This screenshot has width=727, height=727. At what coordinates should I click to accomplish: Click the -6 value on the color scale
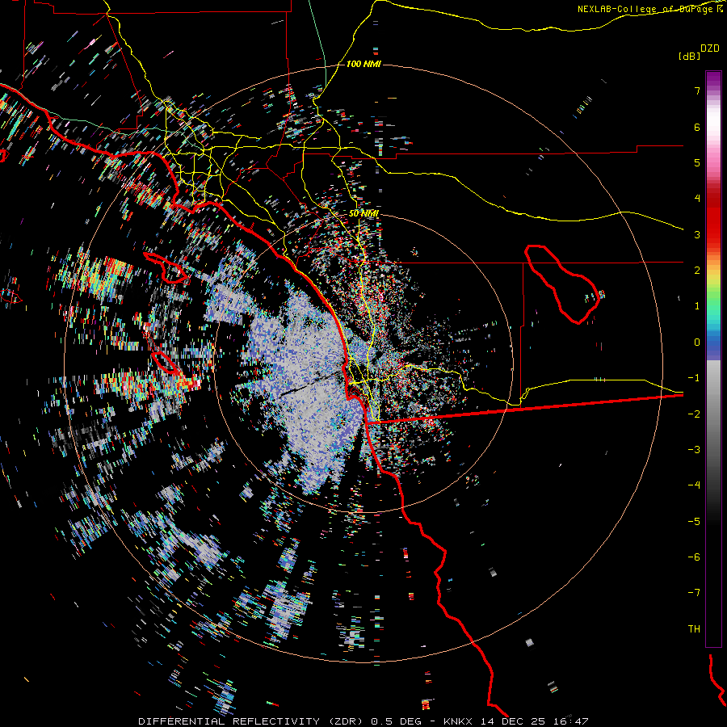pos(694,557)
